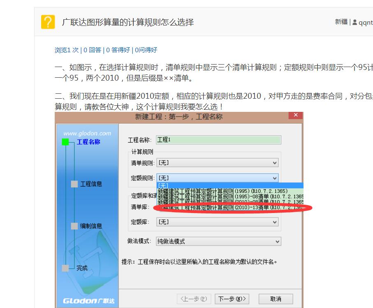Open the 定额规则 dropdown

pyautogui.click(x=218, y=178)
